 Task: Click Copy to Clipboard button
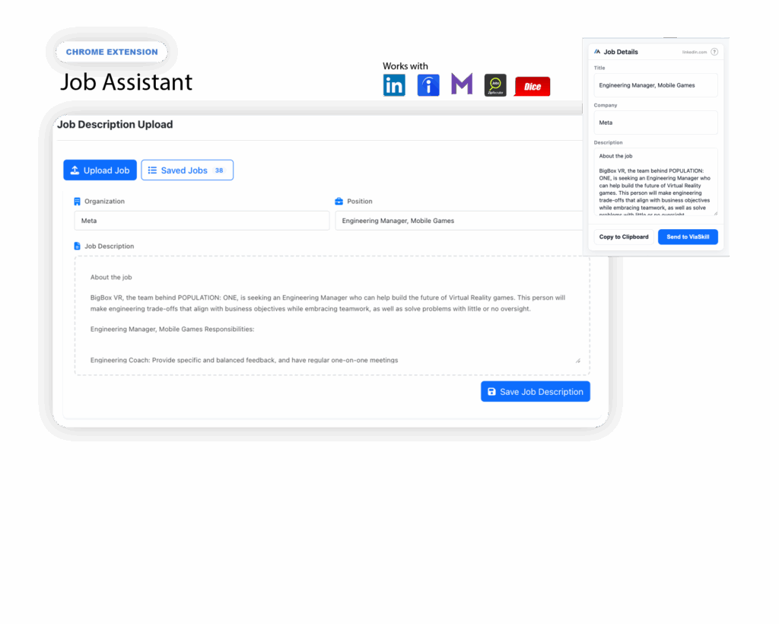pos(624,237)
